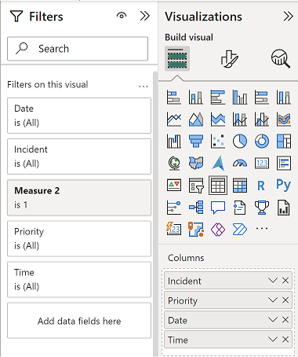
Task: Collapse the Visualizations pane
Action: (288, 17)
